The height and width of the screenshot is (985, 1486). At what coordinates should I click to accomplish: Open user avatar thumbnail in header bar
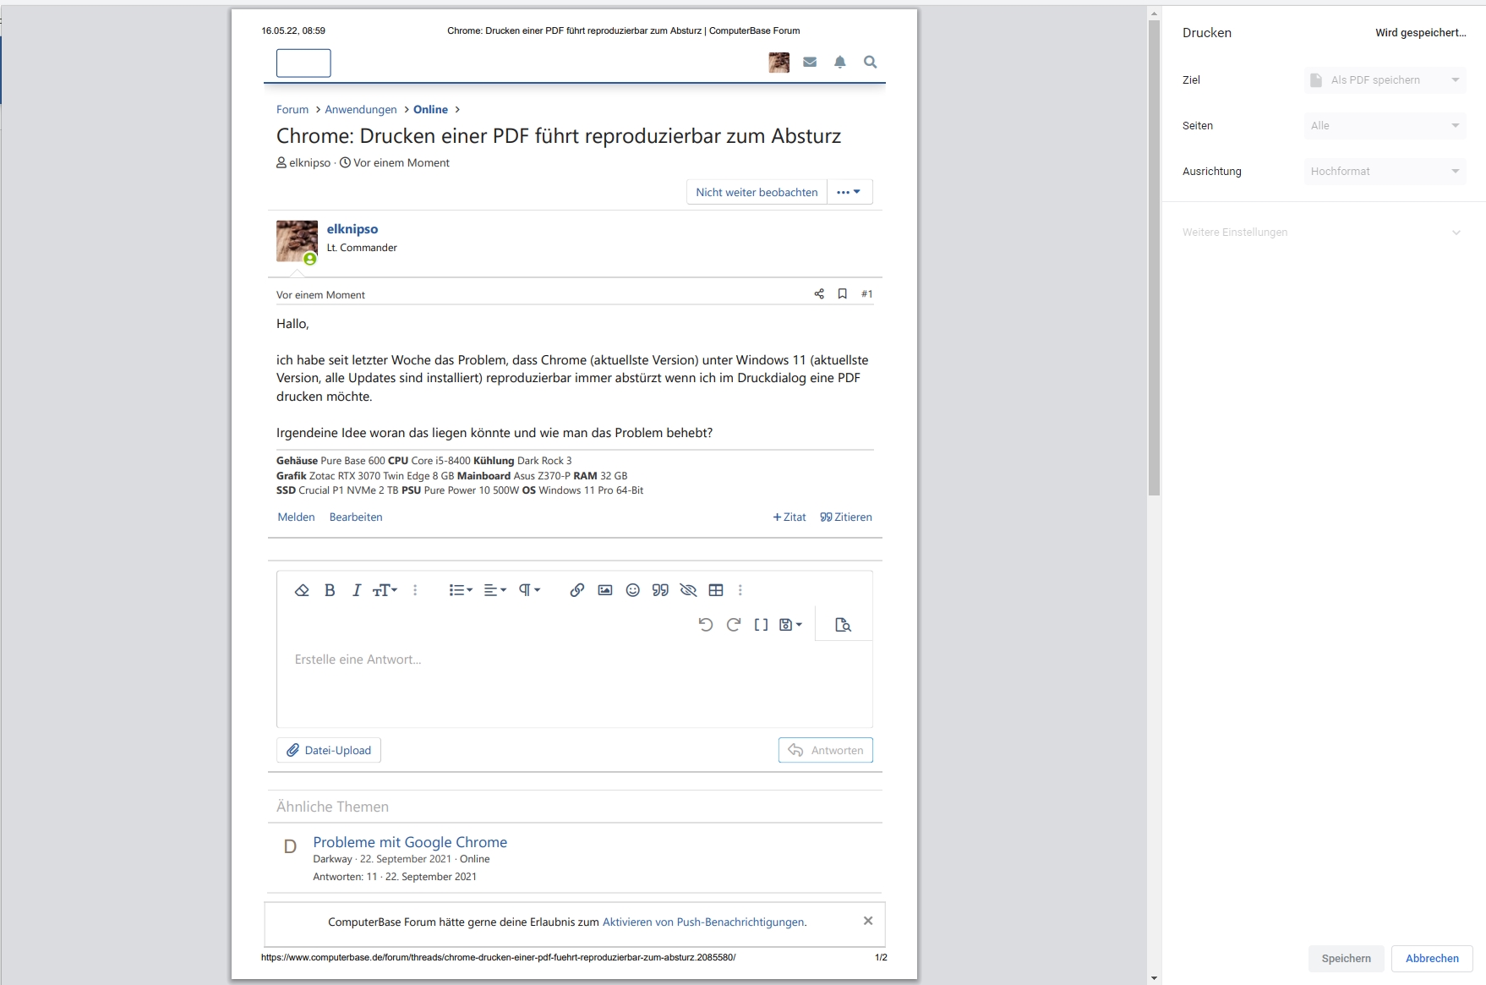(779, 62)
